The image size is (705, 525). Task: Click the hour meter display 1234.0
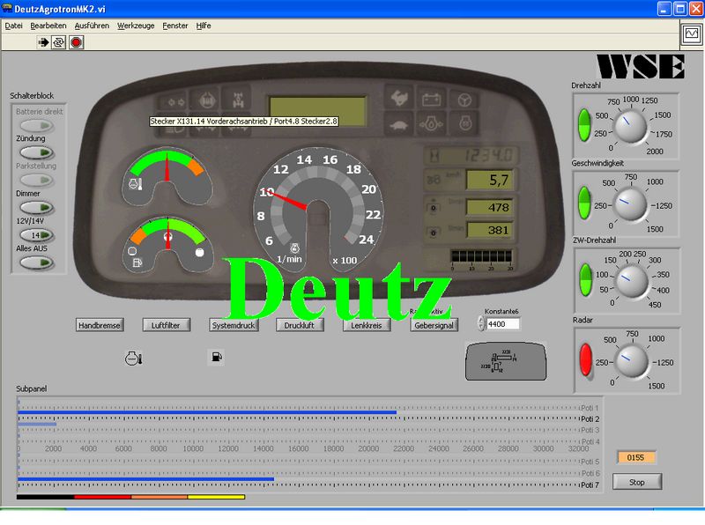tap(471, 156)
